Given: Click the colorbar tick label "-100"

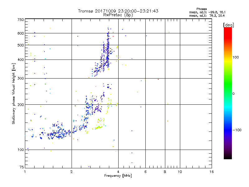Looking at the screenshot, I should click(x=237, y=130).
